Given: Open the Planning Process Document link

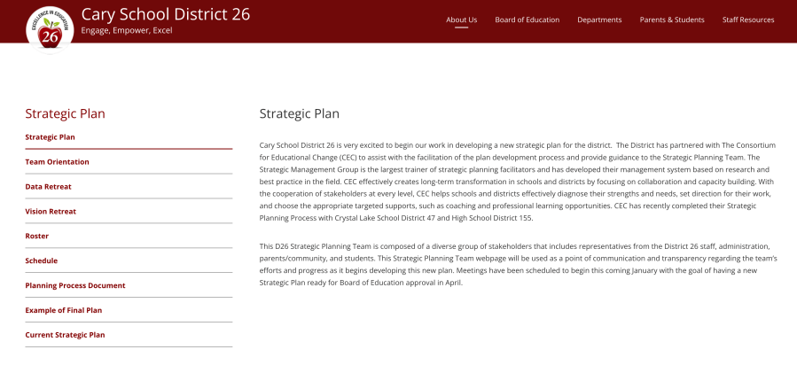Looking at the screenshot, I should pyautogui.click(x=75, y=286).
